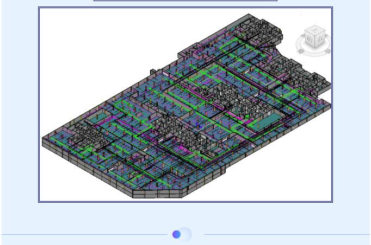371x245 pixels.
Task: Select the ViewCube front face labeled 前
Action: 310,38
